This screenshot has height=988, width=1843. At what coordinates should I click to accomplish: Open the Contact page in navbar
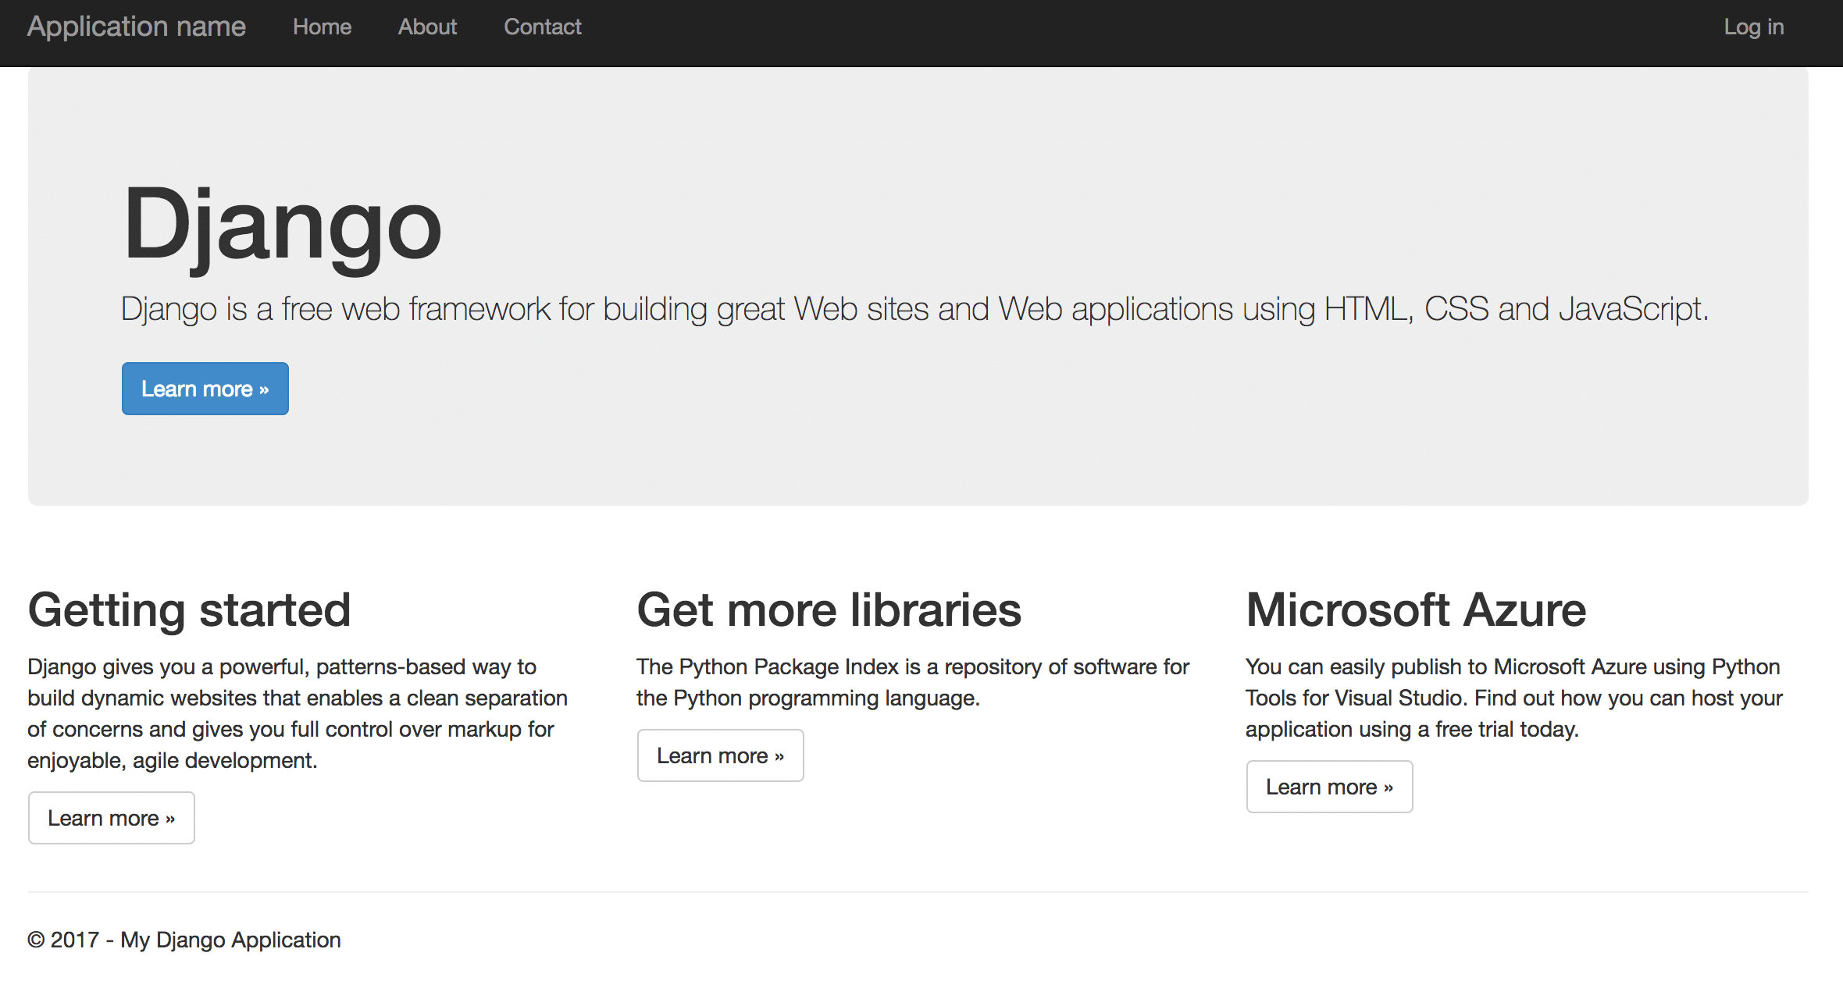tap(543, 27)
